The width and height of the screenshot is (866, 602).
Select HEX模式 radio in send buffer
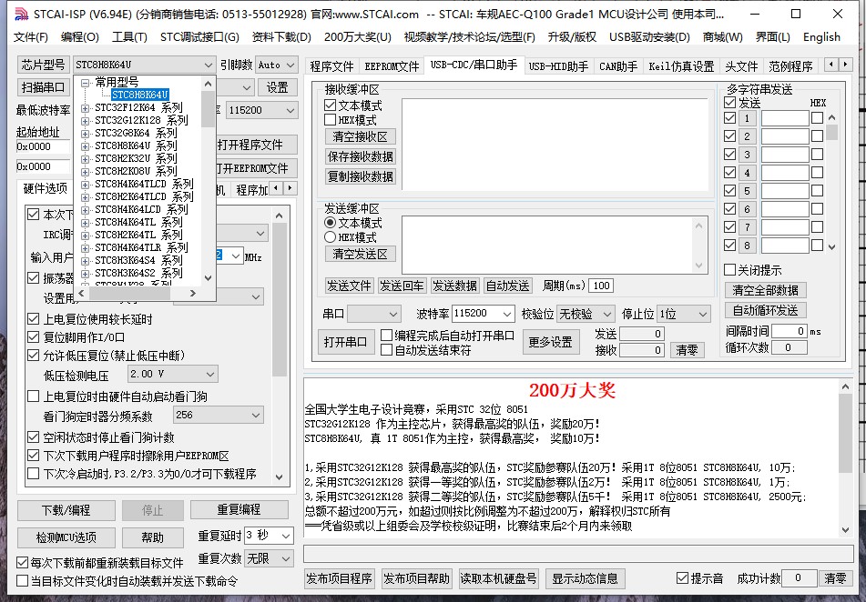pos(331,237)
